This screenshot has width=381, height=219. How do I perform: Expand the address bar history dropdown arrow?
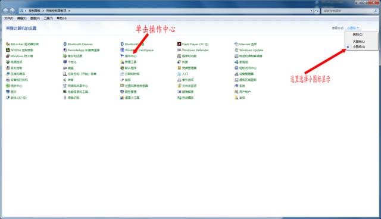coord(311,11)
